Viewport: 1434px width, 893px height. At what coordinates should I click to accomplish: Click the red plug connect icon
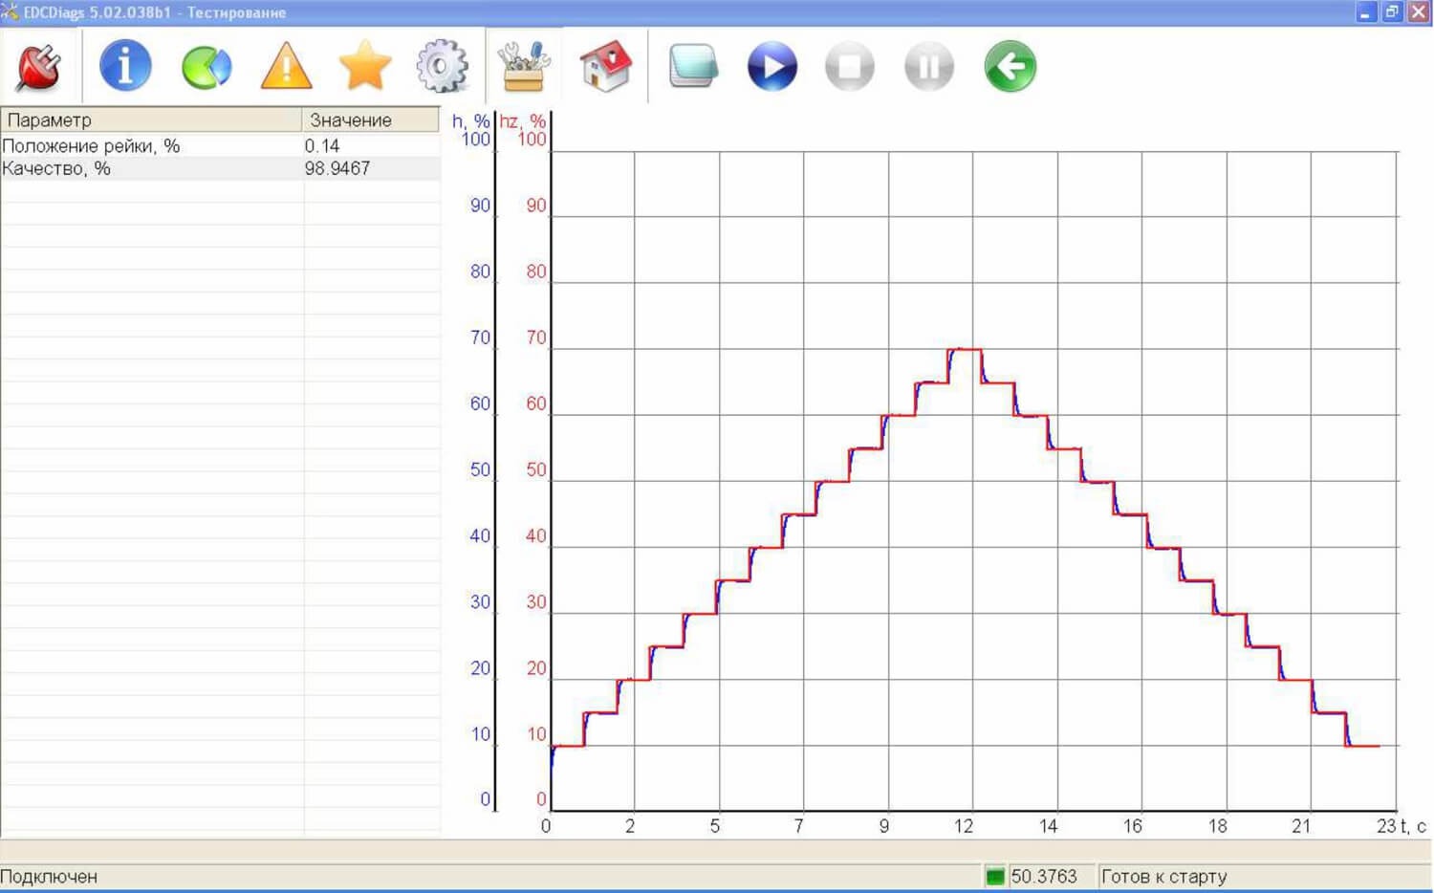pos(38,67)
